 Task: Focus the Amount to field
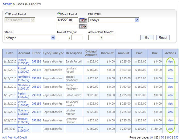point(77,37)
